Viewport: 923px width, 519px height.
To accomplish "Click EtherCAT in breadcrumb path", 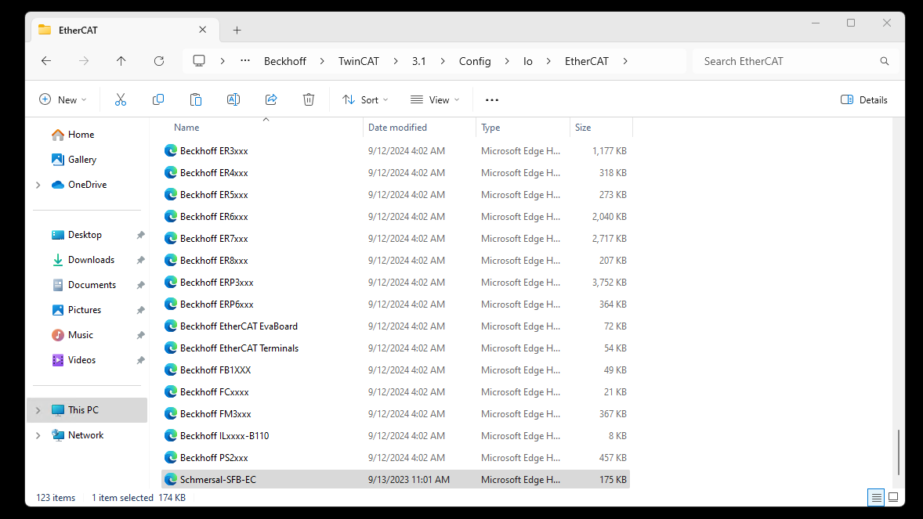I will pyautogui.click(x=586, y=61).
